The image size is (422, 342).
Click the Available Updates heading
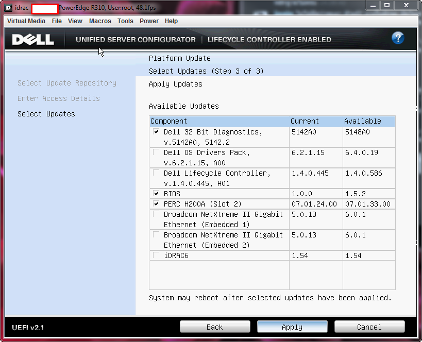click(184, 106)
